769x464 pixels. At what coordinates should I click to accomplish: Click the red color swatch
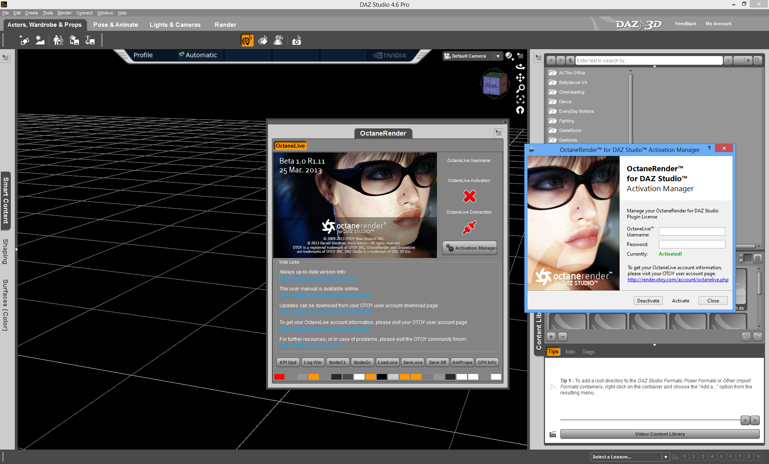coord(280,377)
